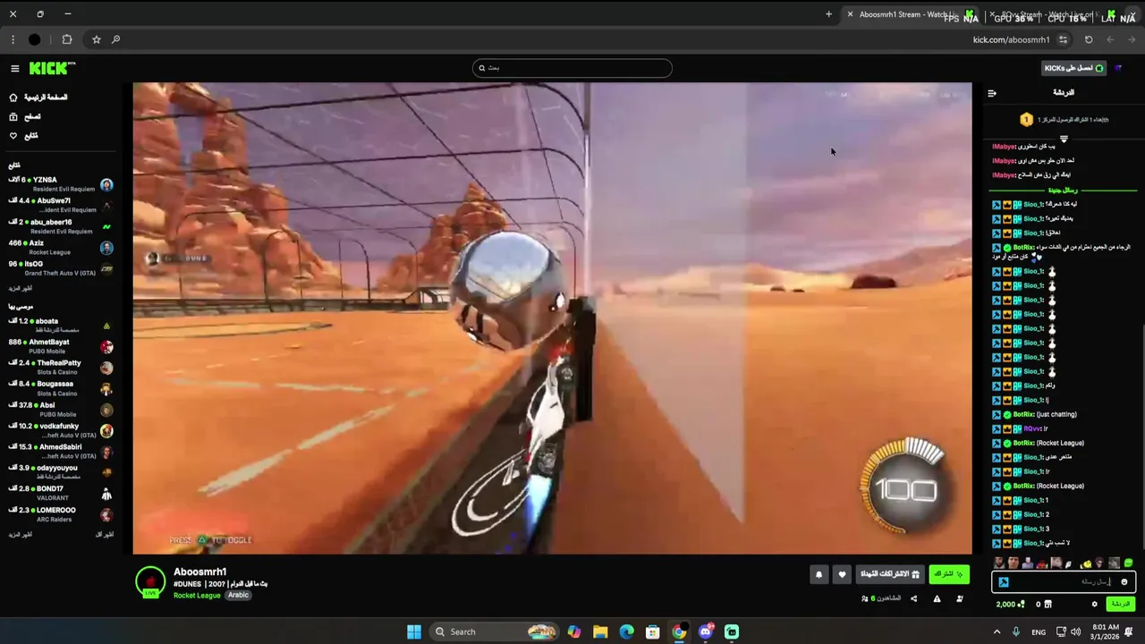Reload the page in browser
This screenshot has width=1145, height=644.
(1089, 39)
